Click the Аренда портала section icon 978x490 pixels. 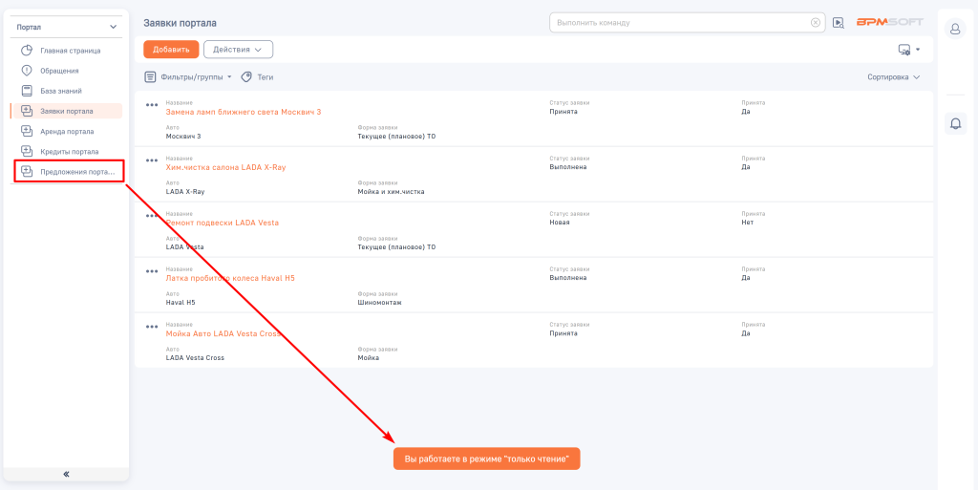point(27,131)
